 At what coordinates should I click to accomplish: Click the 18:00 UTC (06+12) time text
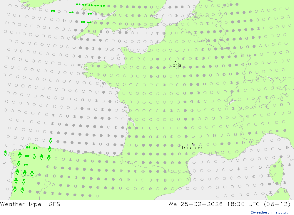[258, 204]
